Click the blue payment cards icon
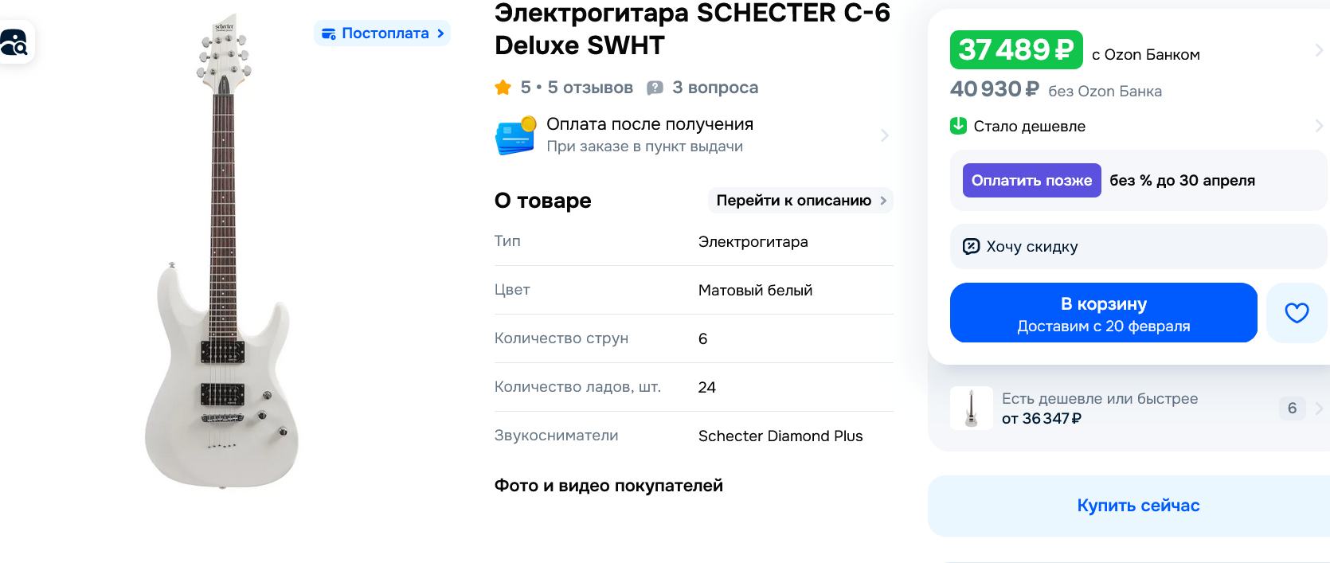 [515, 135]
